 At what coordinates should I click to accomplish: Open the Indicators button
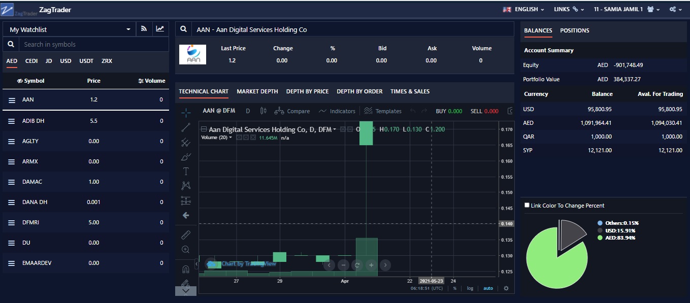click(337, 111)
